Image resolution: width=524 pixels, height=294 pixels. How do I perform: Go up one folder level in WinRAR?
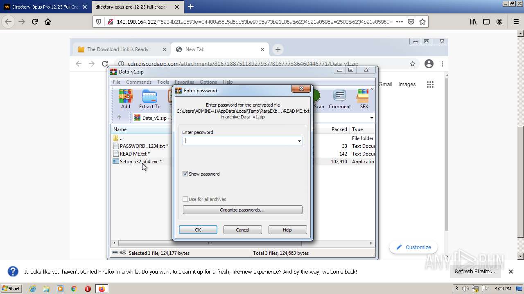pyautogui.click(x=119, y=118)
